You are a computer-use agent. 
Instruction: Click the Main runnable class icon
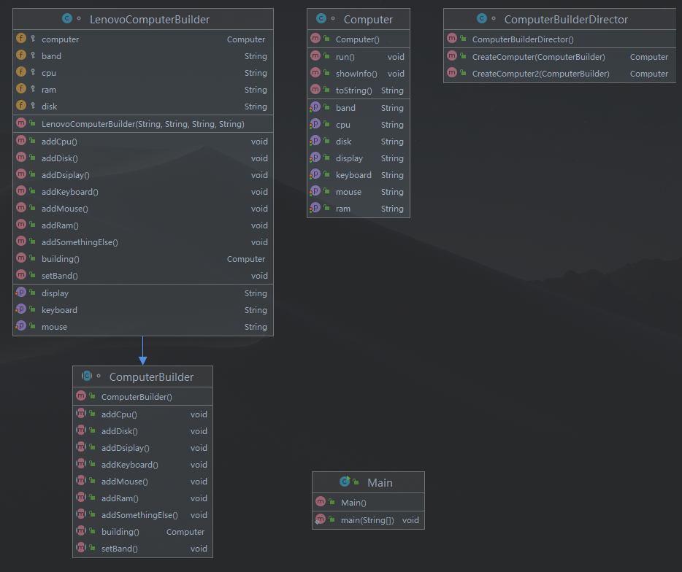tap(345, 481)
